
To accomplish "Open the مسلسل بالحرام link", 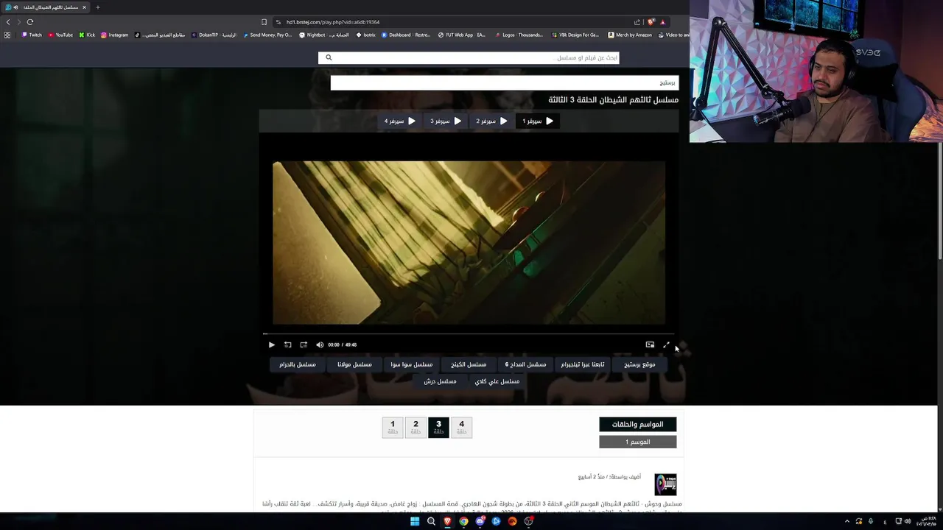I will [x=298, y=364].
